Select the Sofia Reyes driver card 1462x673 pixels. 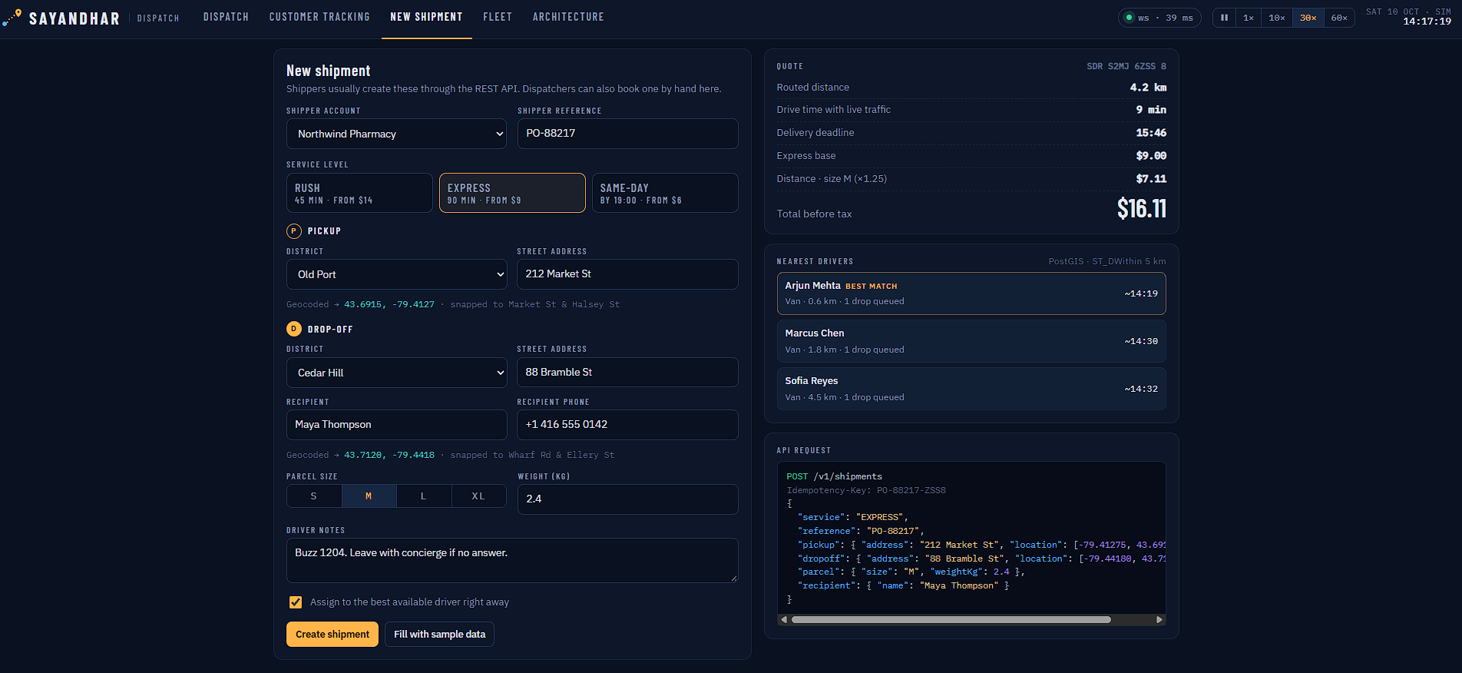tap(971, 389)
